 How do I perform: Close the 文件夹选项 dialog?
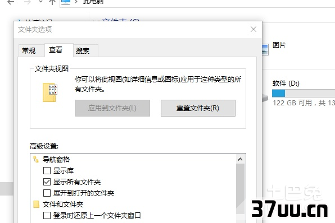(x=253, y=29)
